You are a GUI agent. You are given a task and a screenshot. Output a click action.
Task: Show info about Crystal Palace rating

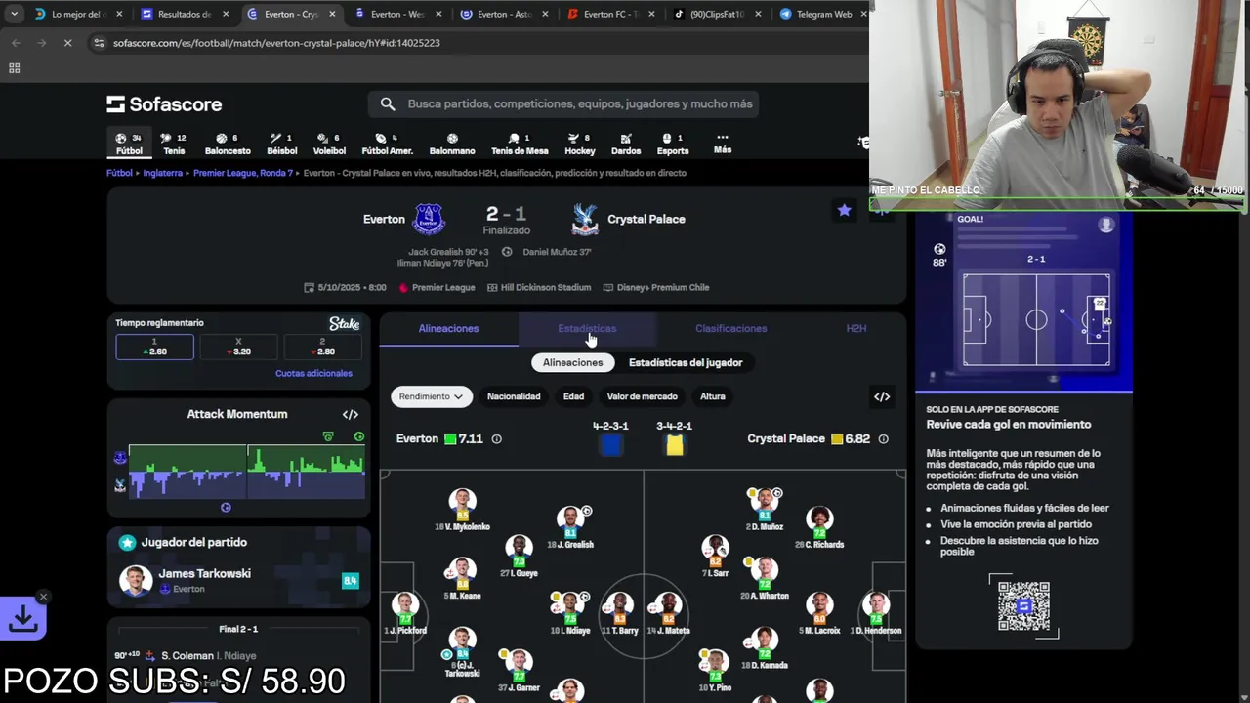point(883,439)
